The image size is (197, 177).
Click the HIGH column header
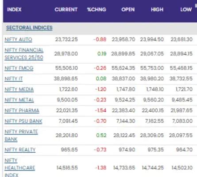pos(157,10)
